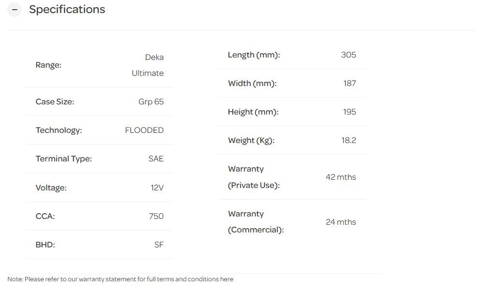Click the Range label
Image resolution: width=483 pixels, height=289 pixels.
point(48,65)
